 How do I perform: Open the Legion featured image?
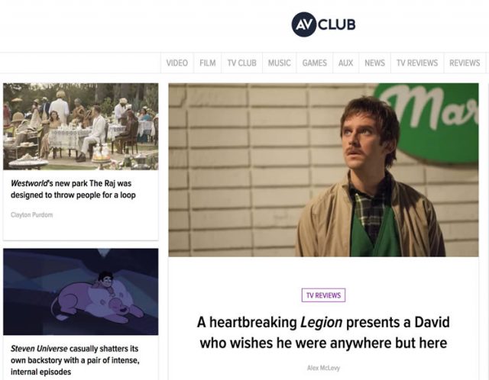point(323,169)
